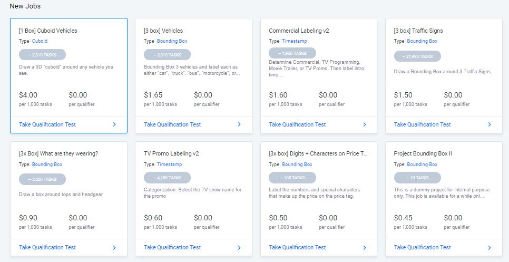Open TV Promo Labeling v2 job title
The image size is (509, 262).
(x=171, y=153)
